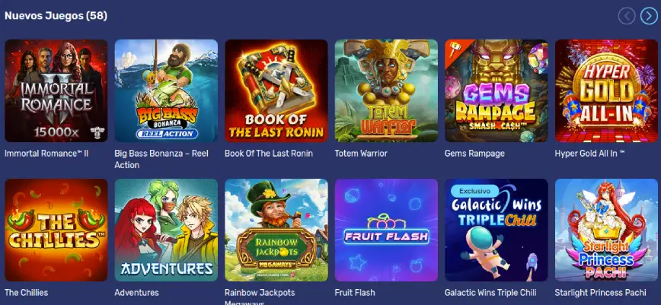Open Galactic Wins Triple Chili thumbnail
This screenshot has height=305, width=661.
[x=497, y=230]
